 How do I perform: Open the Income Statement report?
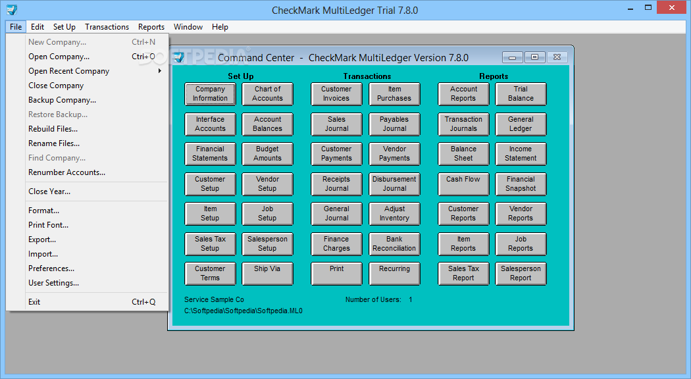point(521,154)
